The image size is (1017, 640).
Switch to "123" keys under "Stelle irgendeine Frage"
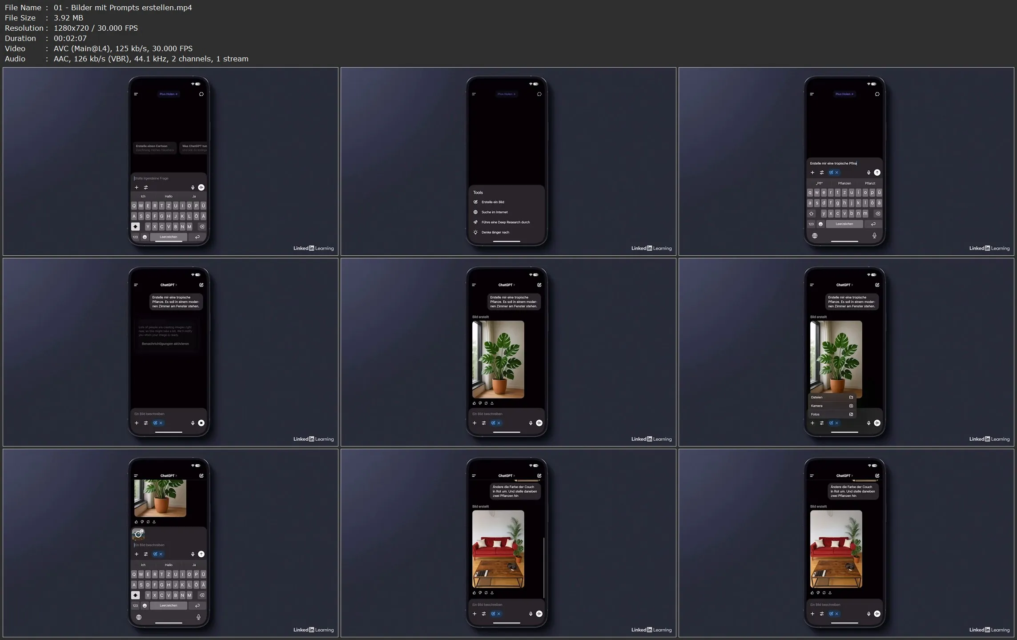click(135, 237)
